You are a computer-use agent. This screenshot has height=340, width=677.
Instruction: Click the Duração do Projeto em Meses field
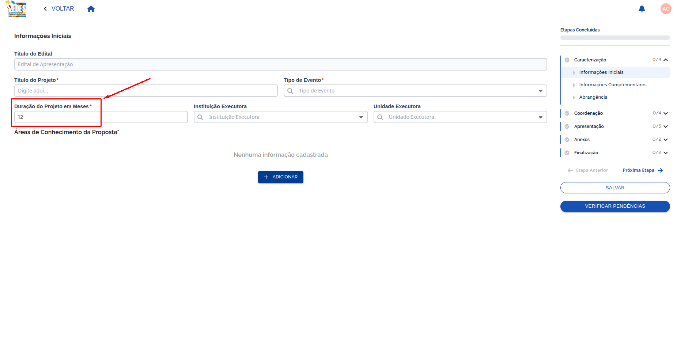pos(101,117)
